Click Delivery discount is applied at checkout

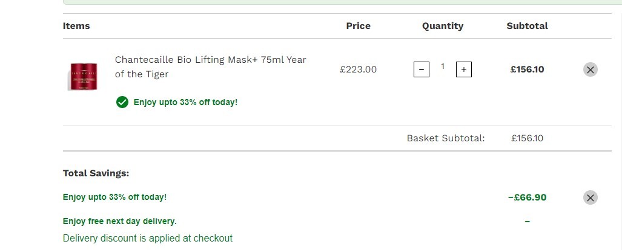(148, 238)
